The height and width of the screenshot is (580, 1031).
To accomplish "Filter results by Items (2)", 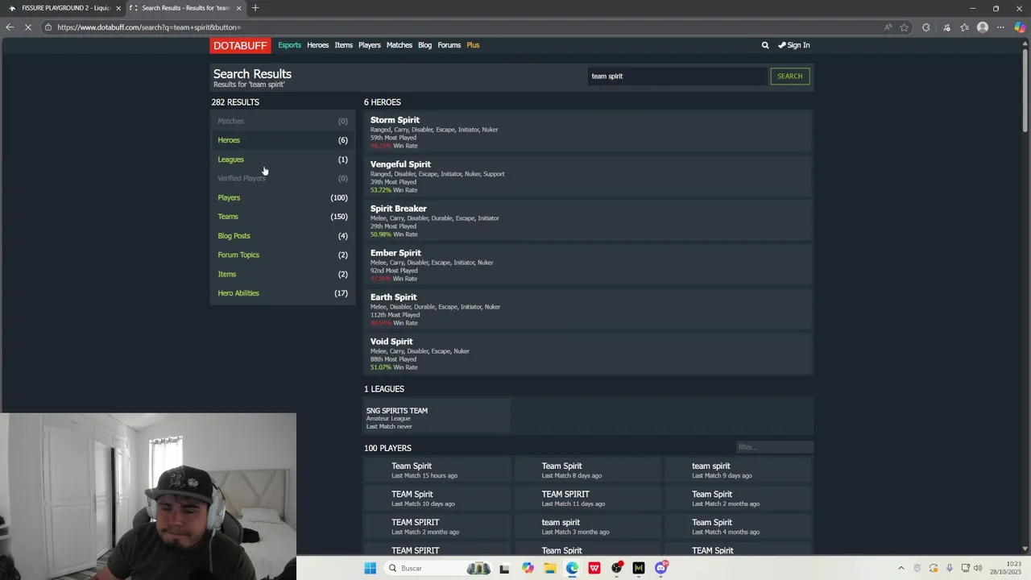I will pyautogui.click(x=283, y=274).
